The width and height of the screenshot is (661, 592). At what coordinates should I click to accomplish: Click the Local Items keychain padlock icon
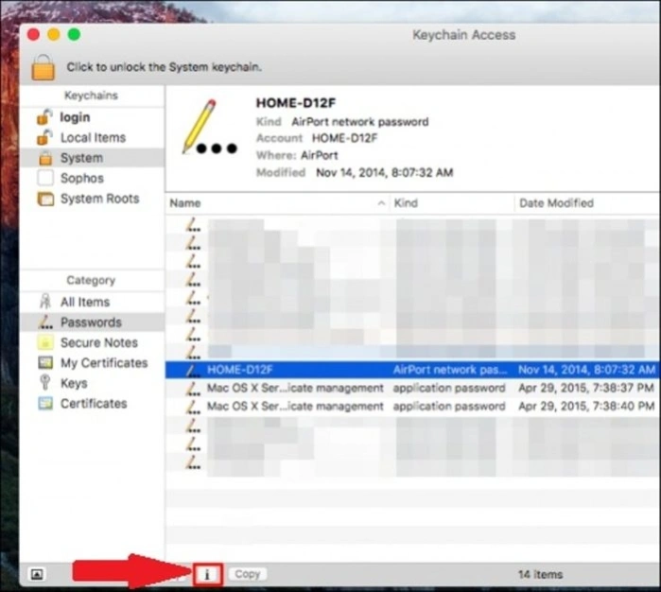pos(44,137)
